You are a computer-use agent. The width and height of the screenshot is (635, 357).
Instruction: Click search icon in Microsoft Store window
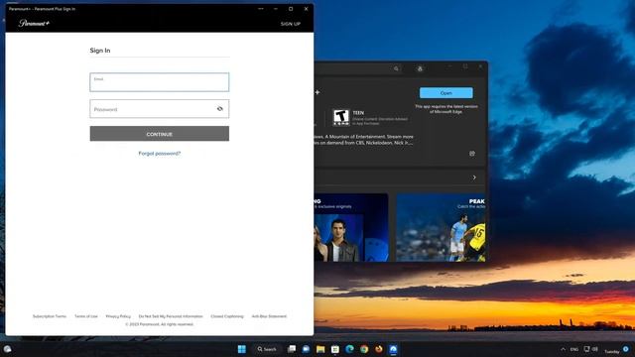coord(396,68)
